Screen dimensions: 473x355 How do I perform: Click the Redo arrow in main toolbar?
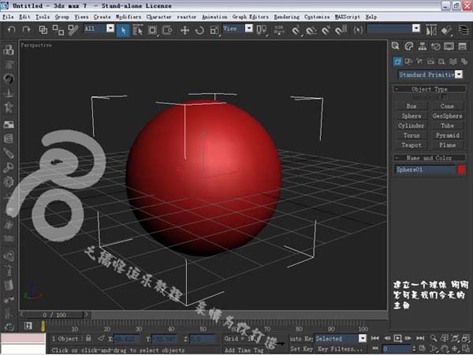click(x=27, y=30)
